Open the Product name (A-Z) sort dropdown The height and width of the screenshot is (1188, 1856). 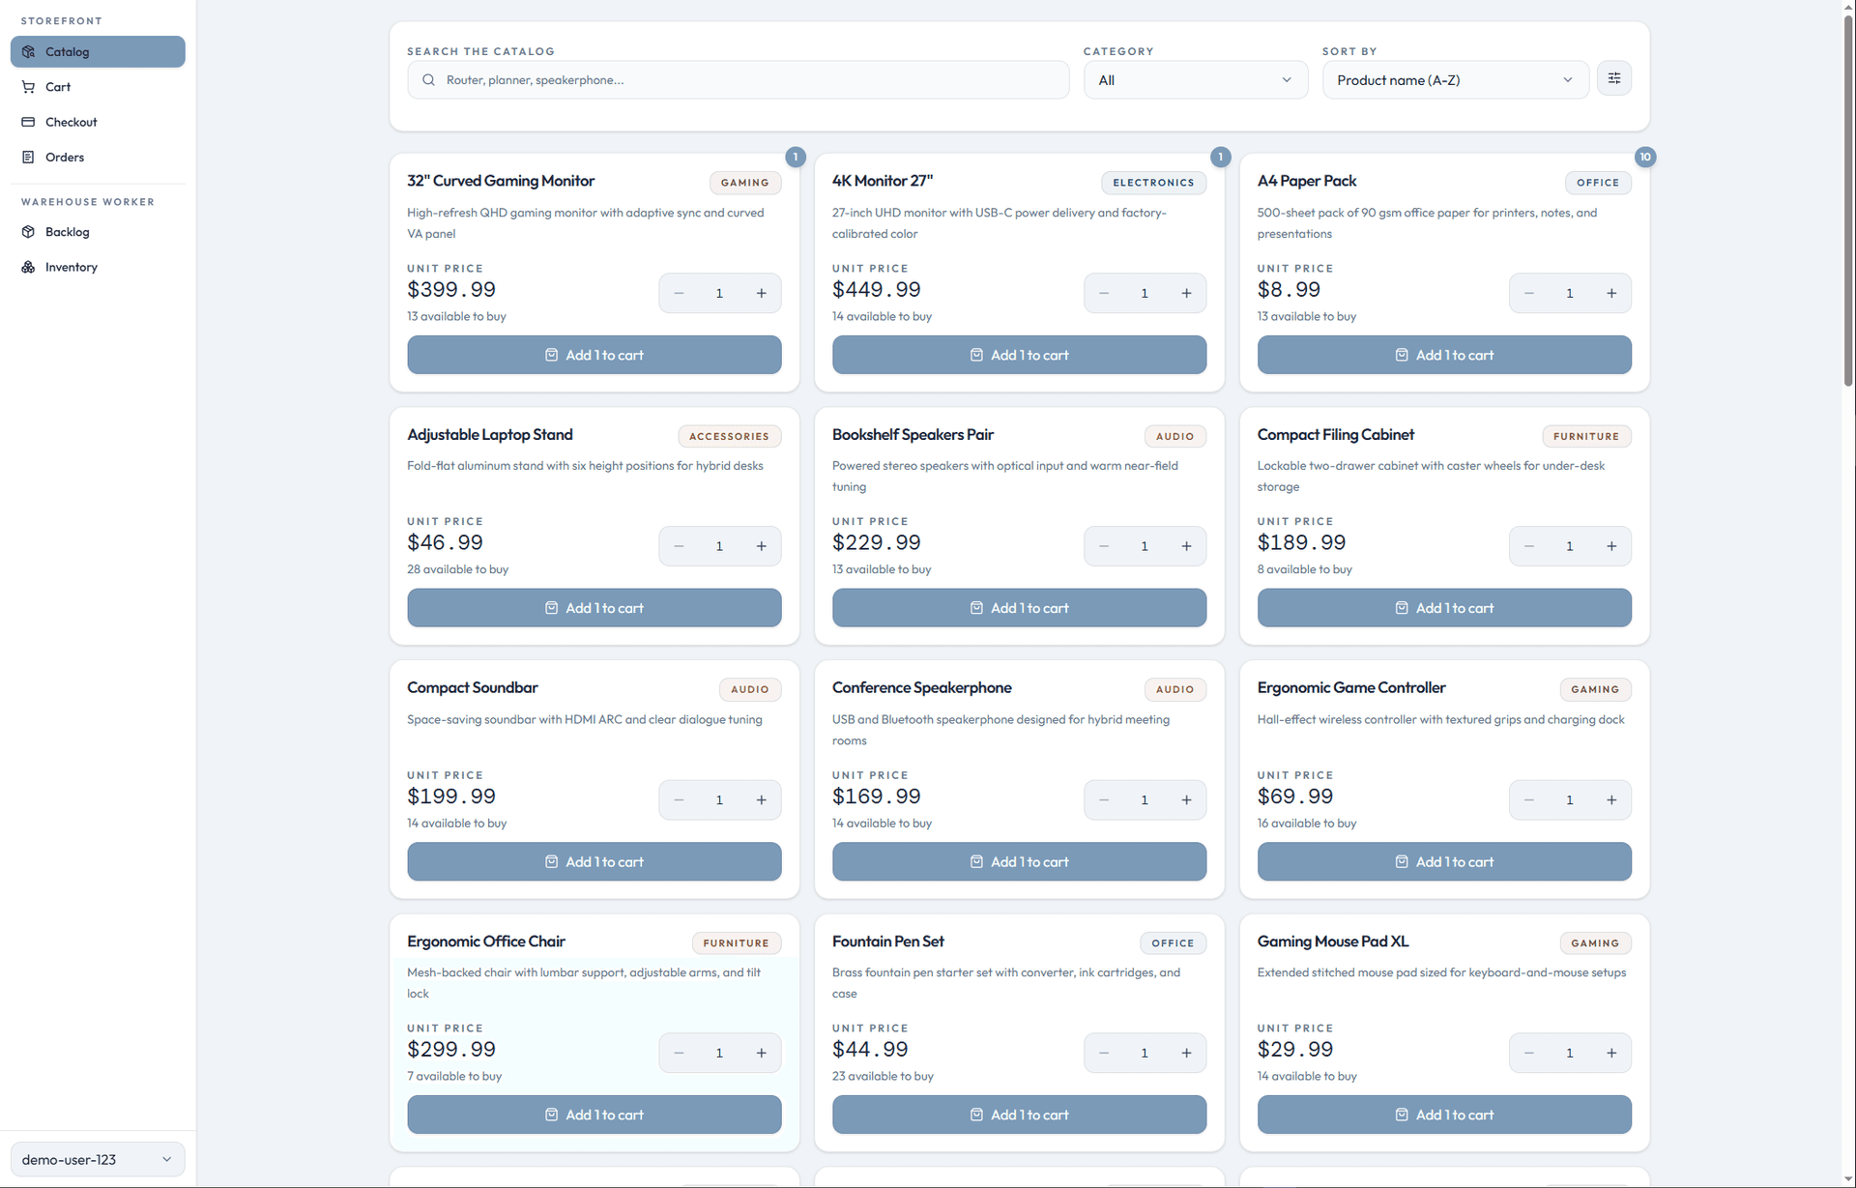coord(1455,79)
